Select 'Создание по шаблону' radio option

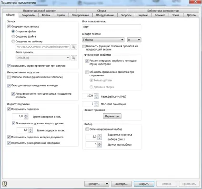[x=13, y=41]
